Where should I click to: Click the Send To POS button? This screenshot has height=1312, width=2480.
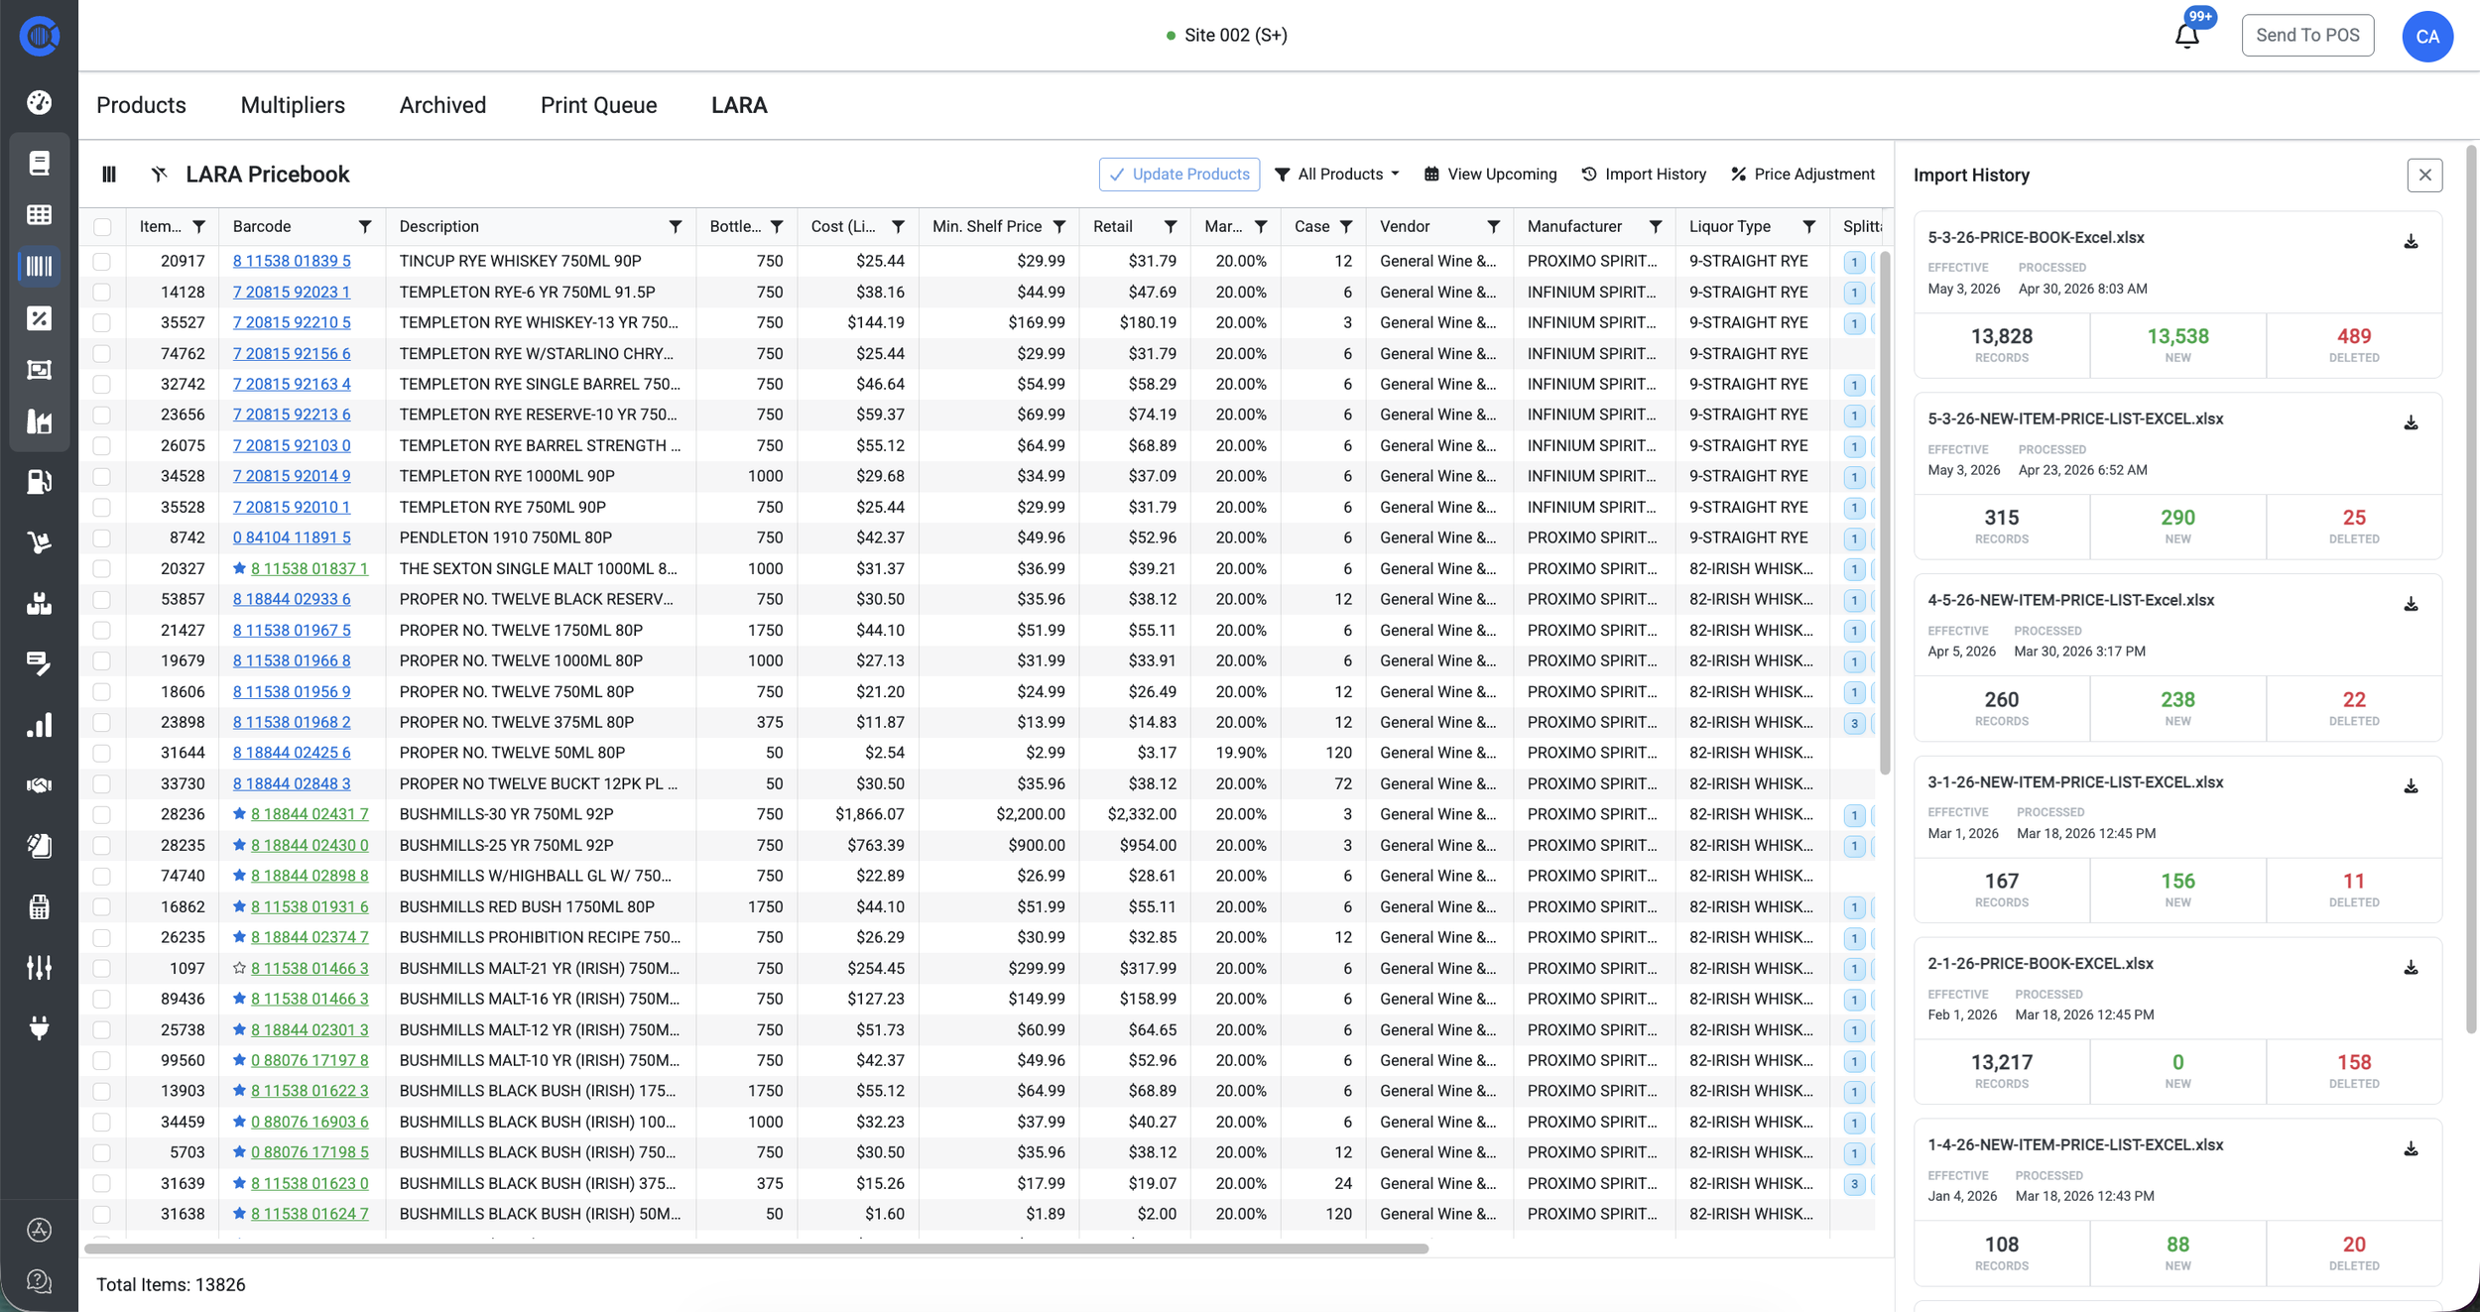click(x=2307, y=36)
